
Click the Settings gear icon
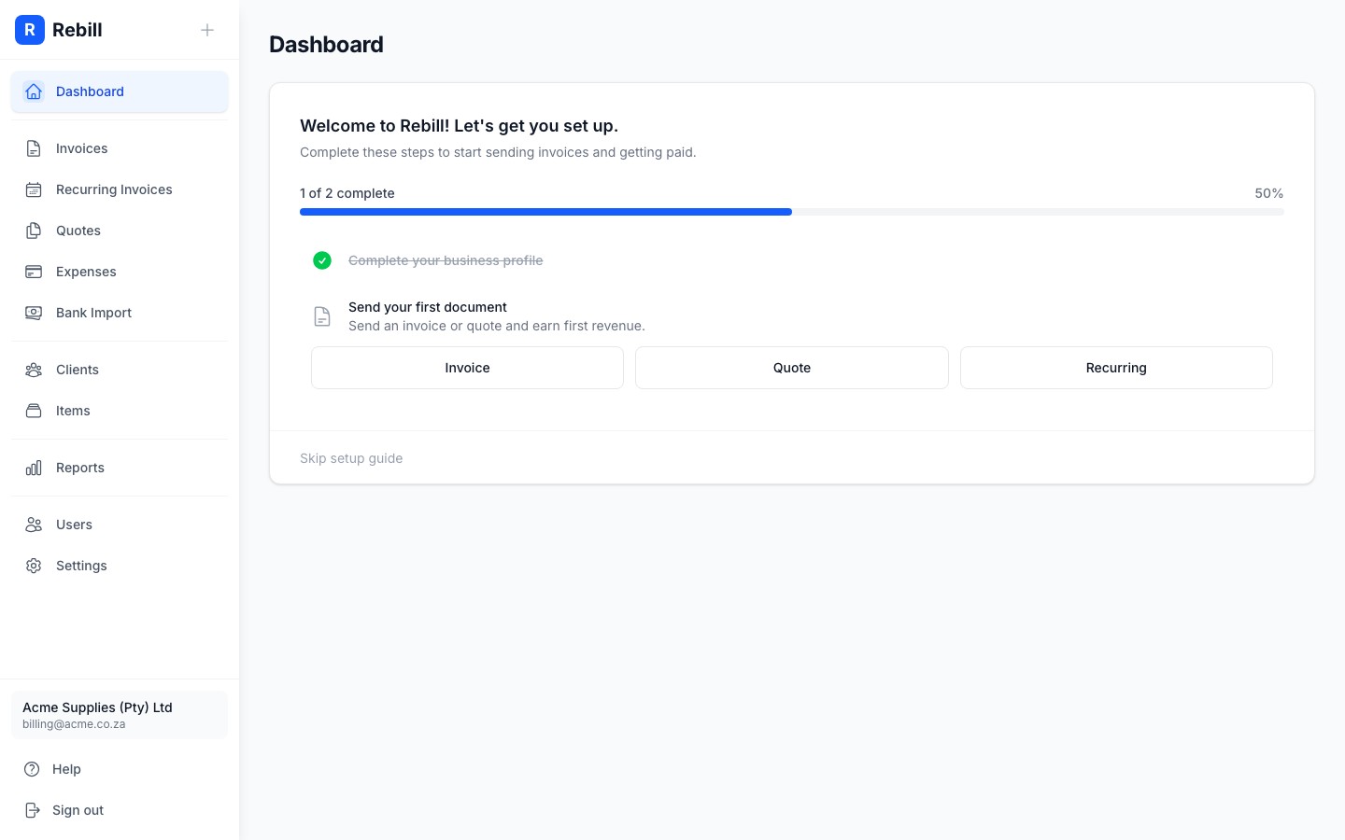[34, 566]
